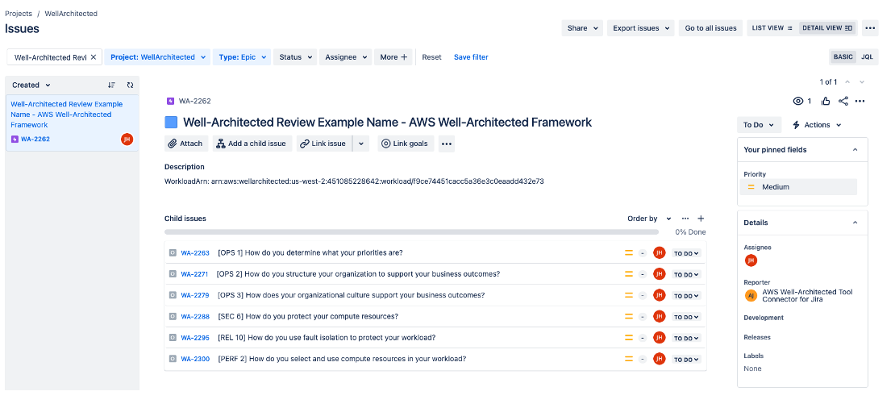Click WellArchitected breadcrumb link
This screenshot has height=408, width=895.
click(x=71, y=13)
